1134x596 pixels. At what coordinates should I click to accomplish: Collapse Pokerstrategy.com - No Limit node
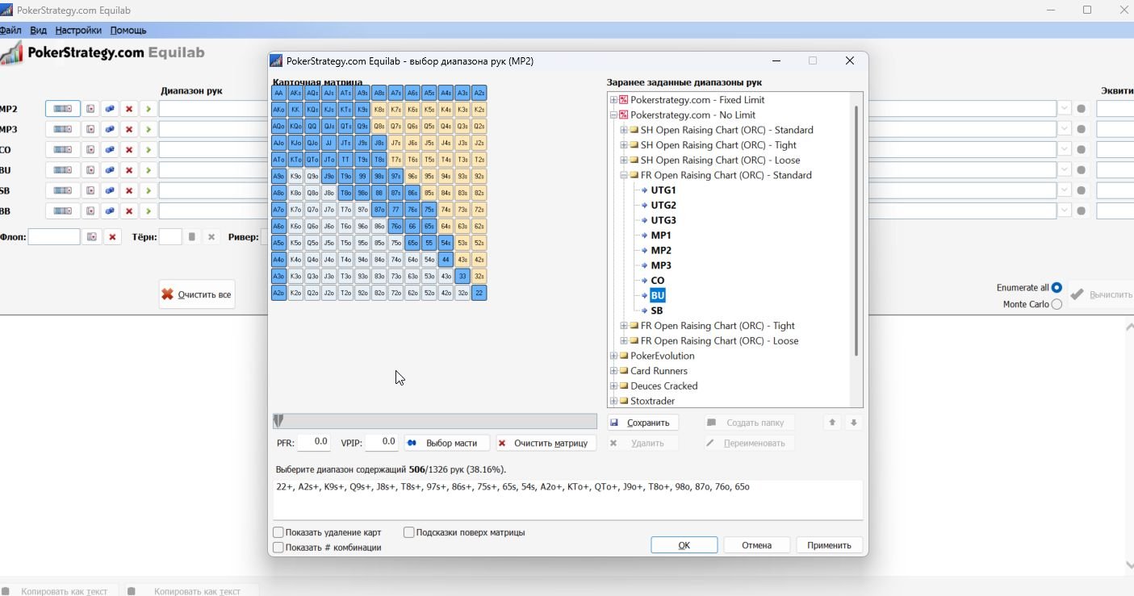click(x=613, y=115)
